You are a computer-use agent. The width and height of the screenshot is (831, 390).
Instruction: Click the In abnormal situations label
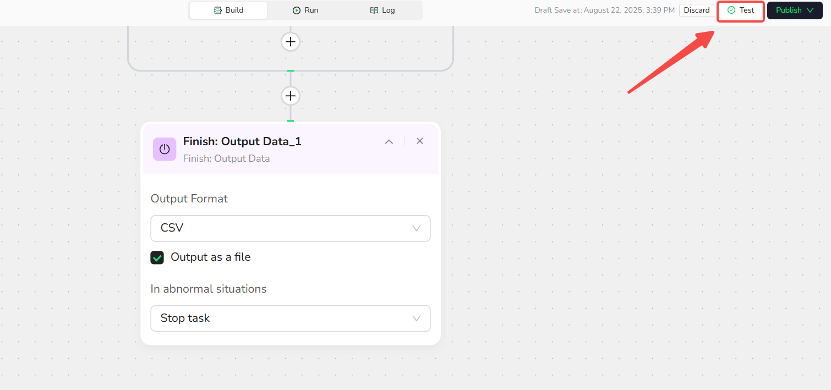coord(209,289)
